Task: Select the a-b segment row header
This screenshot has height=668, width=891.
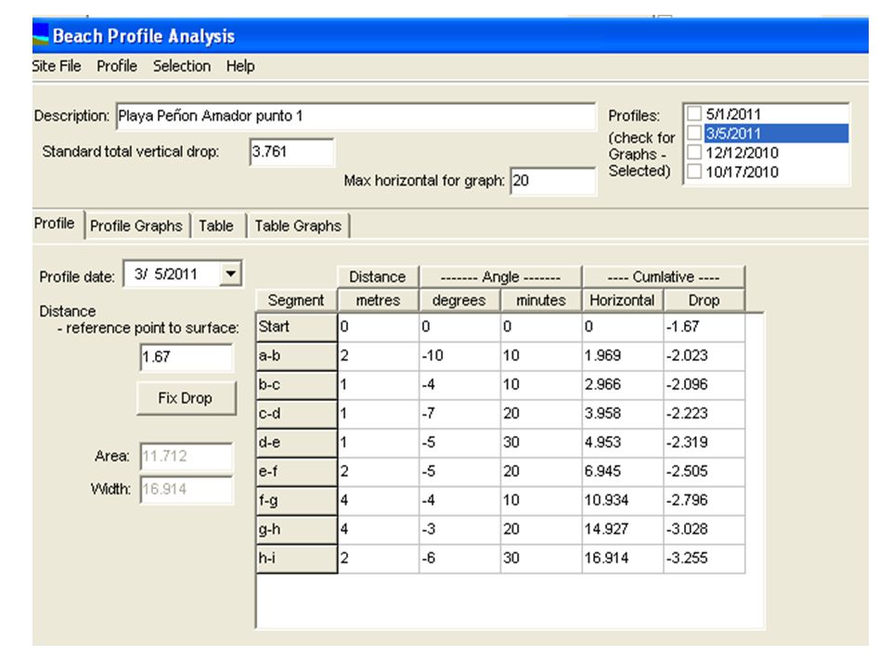Action: tap(297, 355)
